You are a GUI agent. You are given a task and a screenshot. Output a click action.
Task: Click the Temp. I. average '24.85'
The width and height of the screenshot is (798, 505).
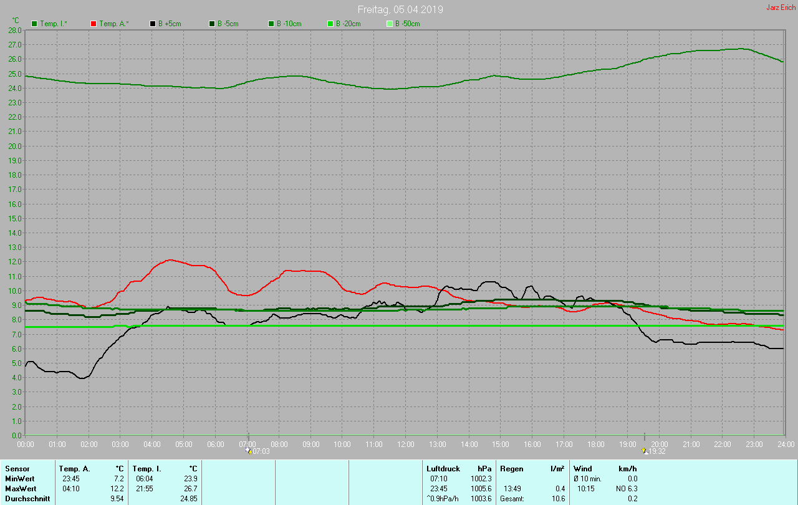point(188,498)
